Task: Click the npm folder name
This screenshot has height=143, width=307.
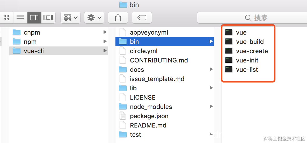Action: coord(30,42)
